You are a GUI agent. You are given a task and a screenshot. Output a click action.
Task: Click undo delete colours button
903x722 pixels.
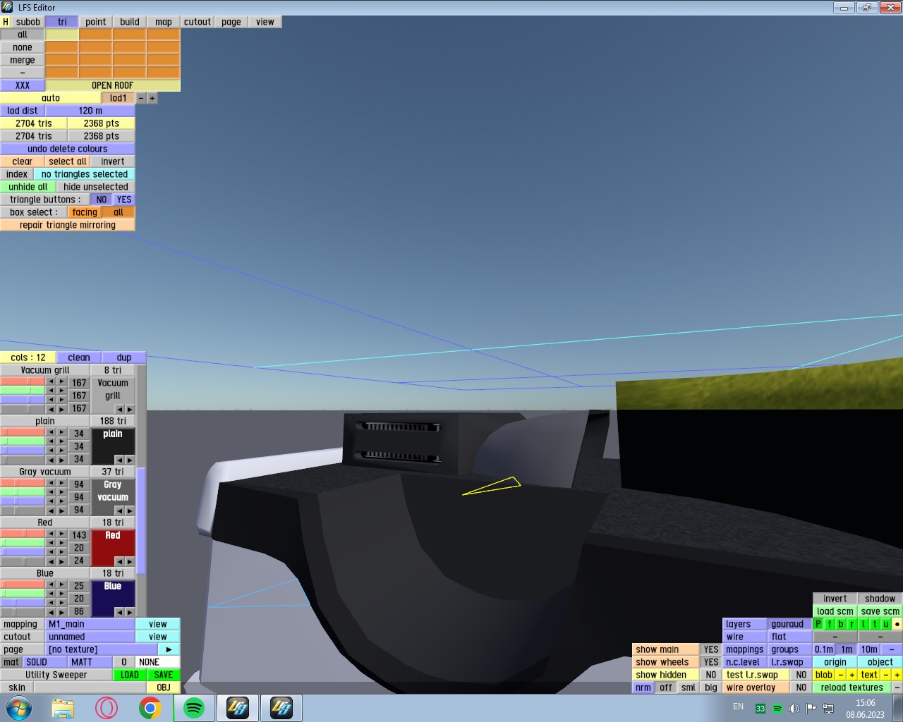tap(68, 149)
